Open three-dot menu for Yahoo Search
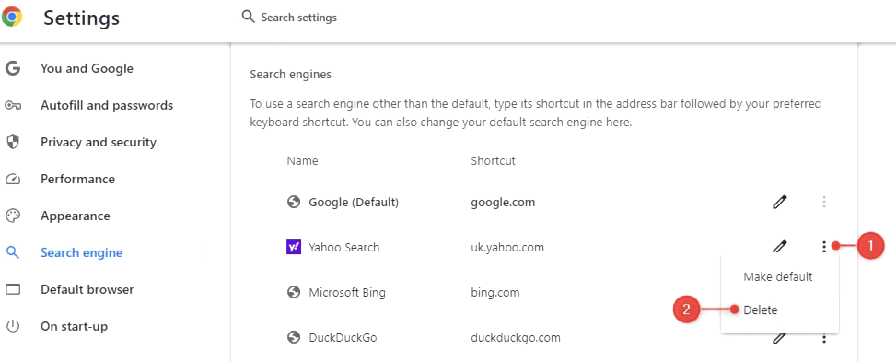This screenshot has height=362, width=896. pyautogui.click(x=824, y=247)
